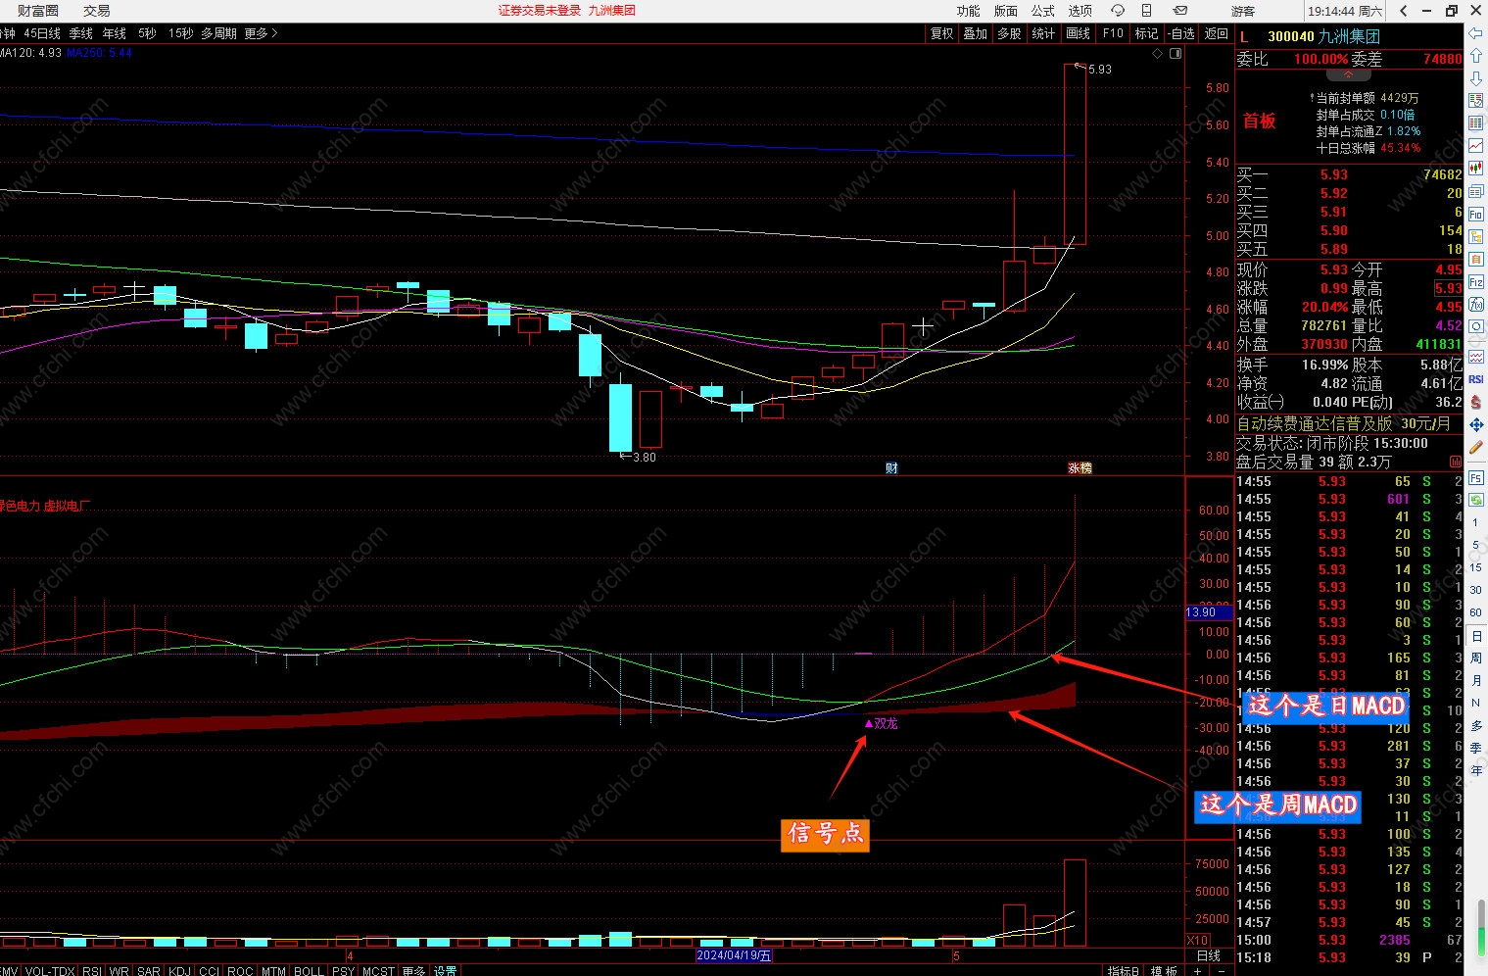Click the down arrow icon in right sidebar
Viewport: 1488px width, 976px height.
point(1475,78)
